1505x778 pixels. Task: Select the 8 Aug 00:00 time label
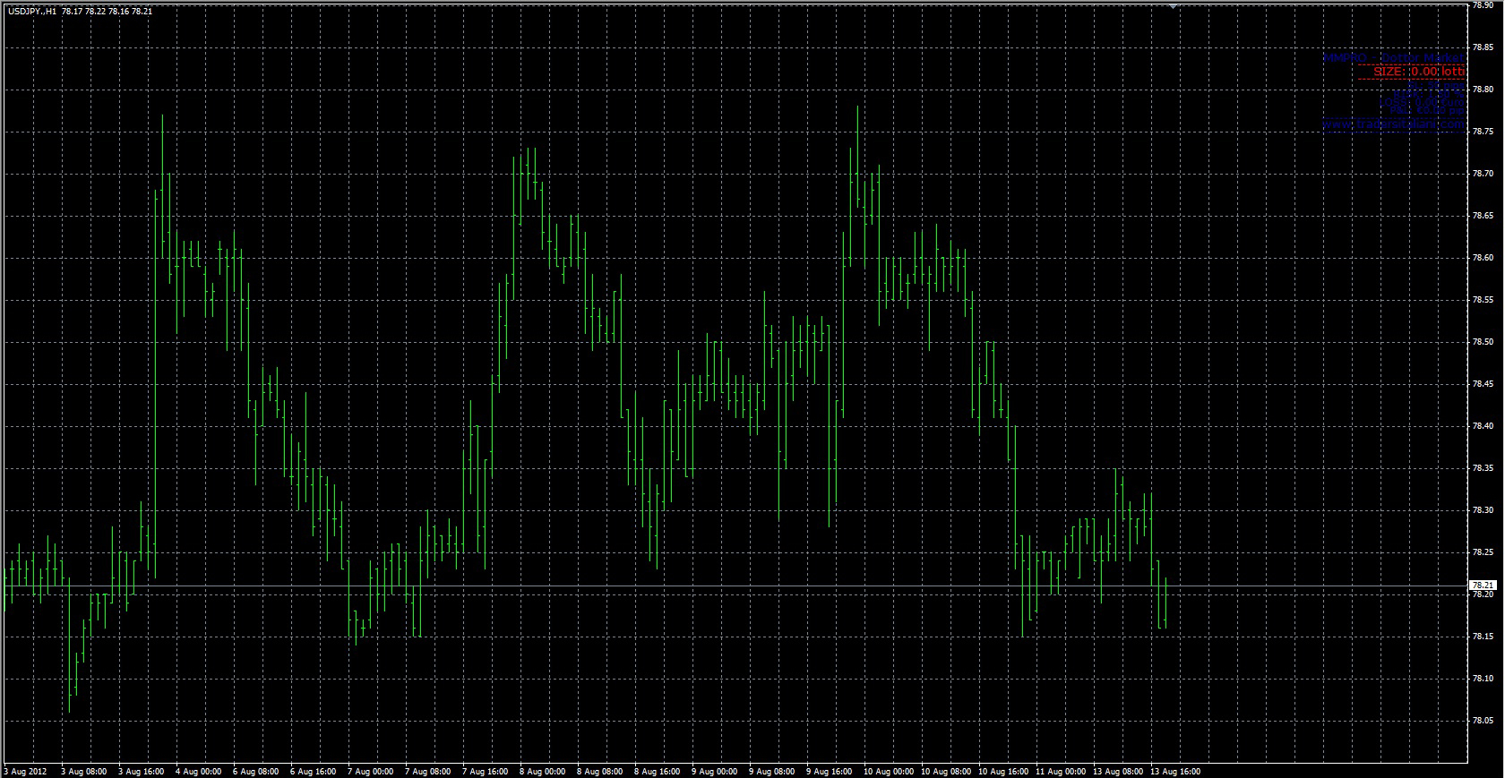pos(543,771)
